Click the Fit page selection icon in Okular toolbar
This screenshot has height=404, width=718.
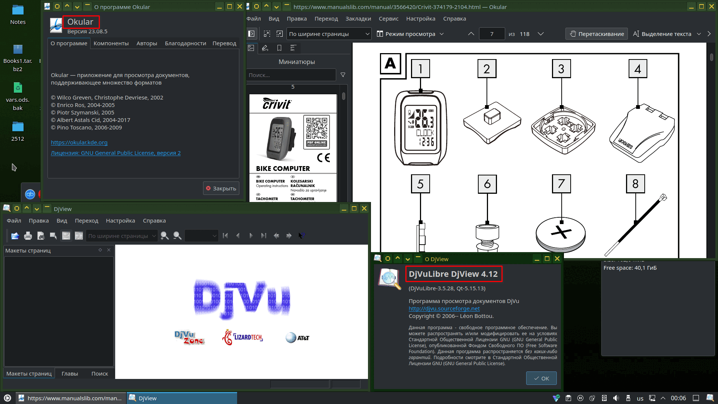267,34
